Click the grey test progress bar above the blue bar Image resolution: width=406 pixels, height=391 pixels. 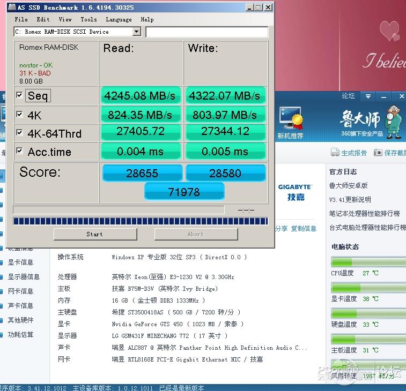tap(119, 210)
